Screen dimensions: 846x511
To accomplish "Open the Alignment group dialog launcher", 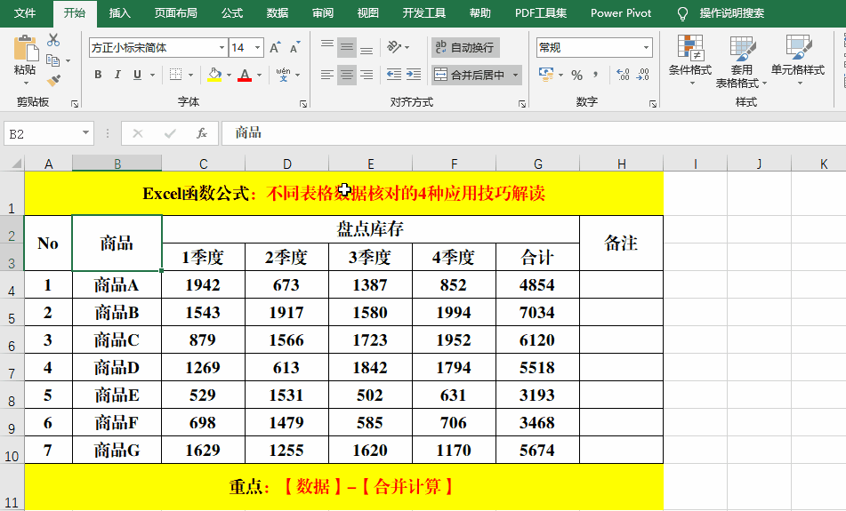I will (x=521, y=103).
